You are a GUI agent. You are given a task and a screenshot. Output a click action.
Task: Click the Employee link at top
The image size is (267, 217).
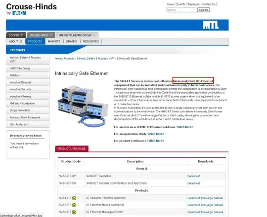(194, 4)
